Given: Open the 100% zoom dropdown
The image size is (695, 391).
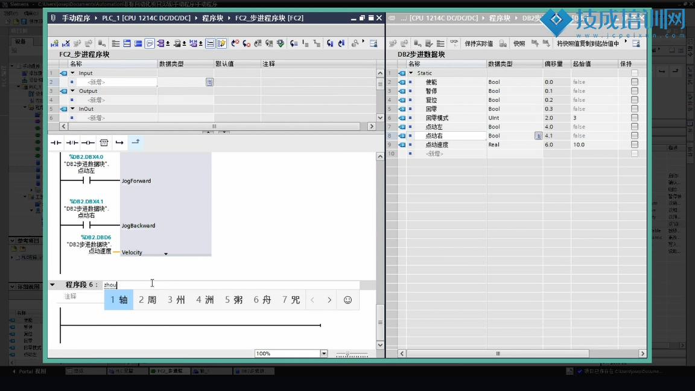Looking at the screenshot, I should click(324, 354).
